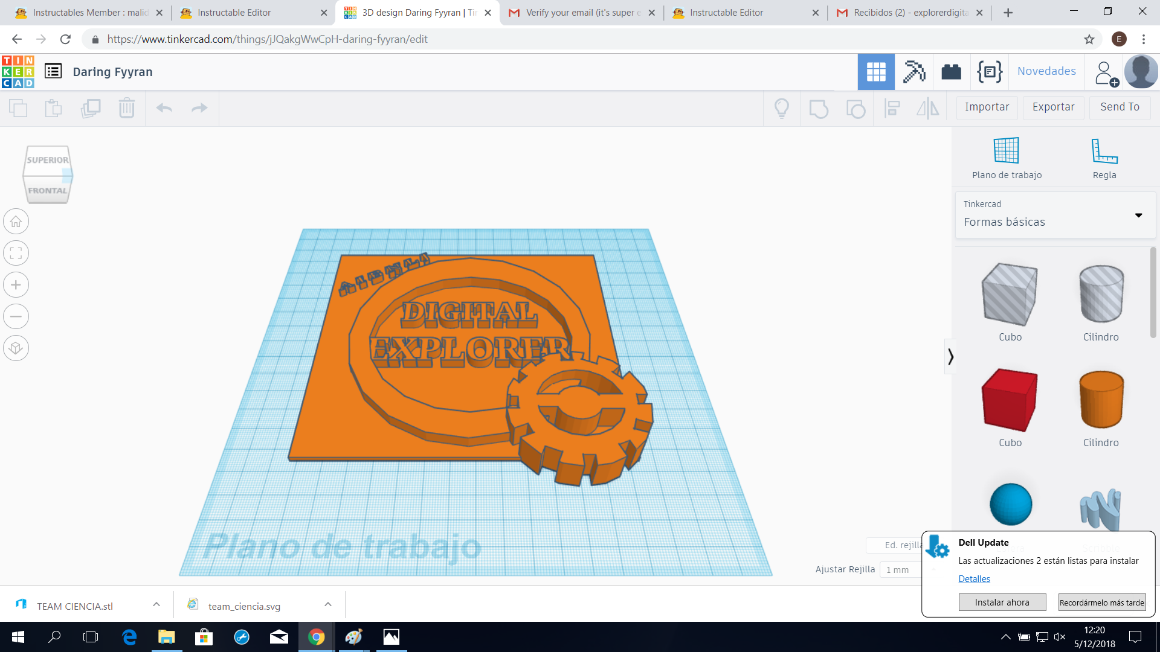Open the Ajustar Rejilla 1 mm dropdown

[900, 570]
